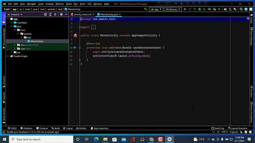This screenshot has height=143, width=255.
Task: Open the Build menu in menu bar
Action: tap(69, 4)
